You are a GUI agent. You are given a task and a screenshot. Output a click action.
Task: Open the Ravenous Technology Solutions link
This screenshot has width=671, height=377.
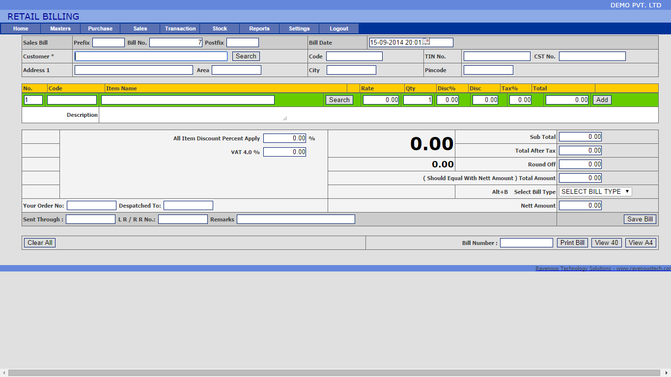602,269
